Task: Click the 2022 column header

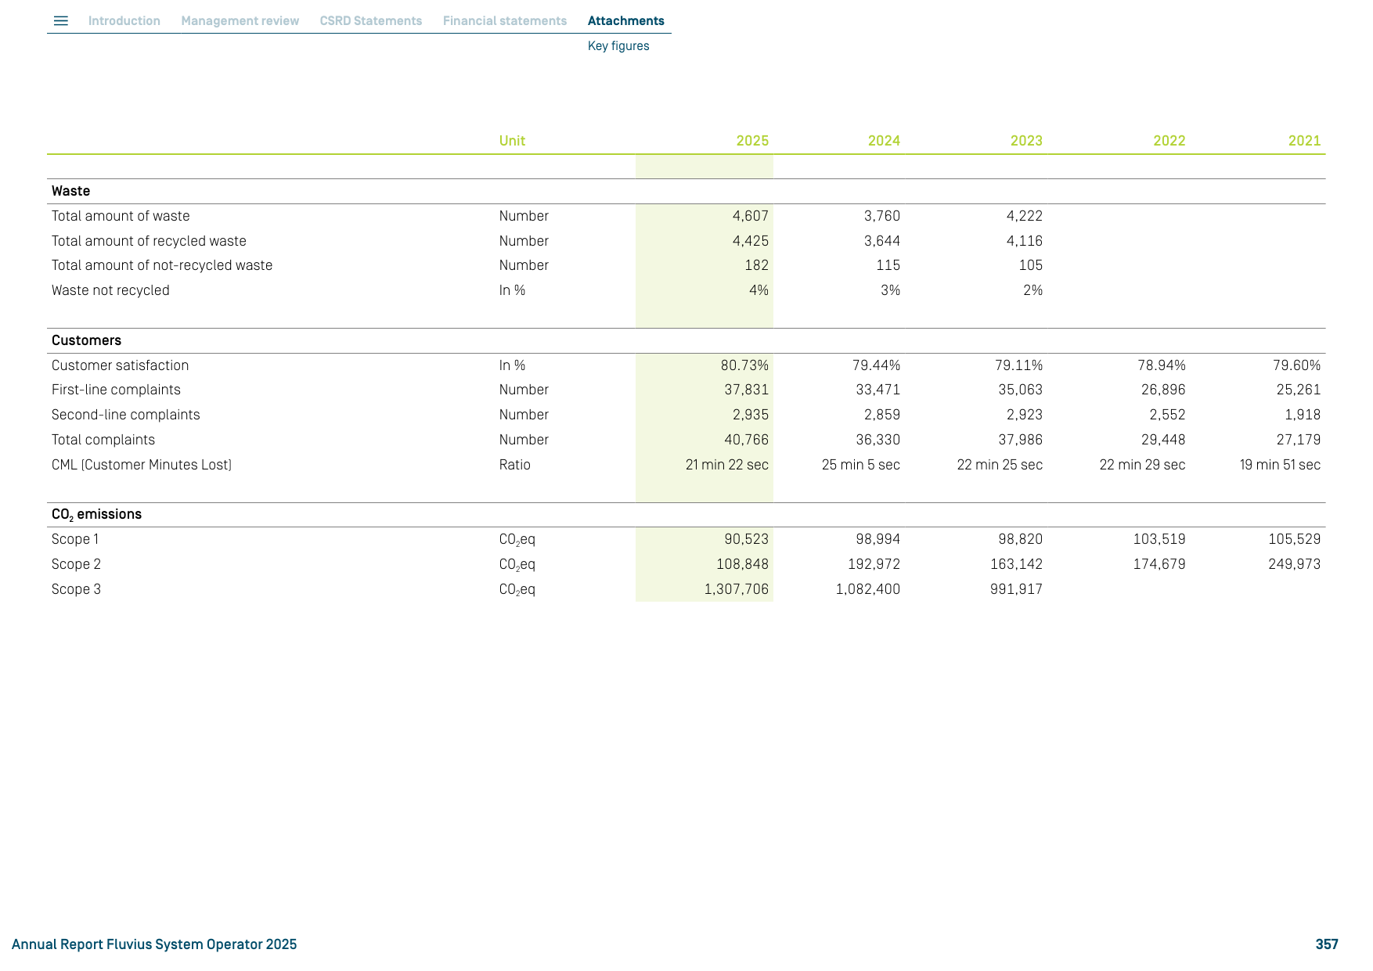Action: click(x=1169, y=141)
